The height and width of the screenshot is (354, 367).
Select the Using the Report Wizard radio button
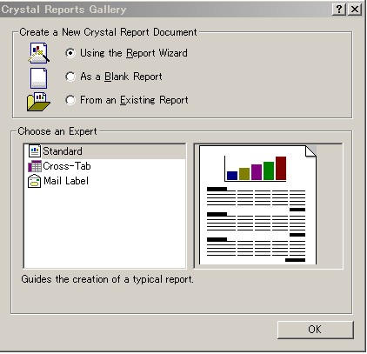[70, 53]
